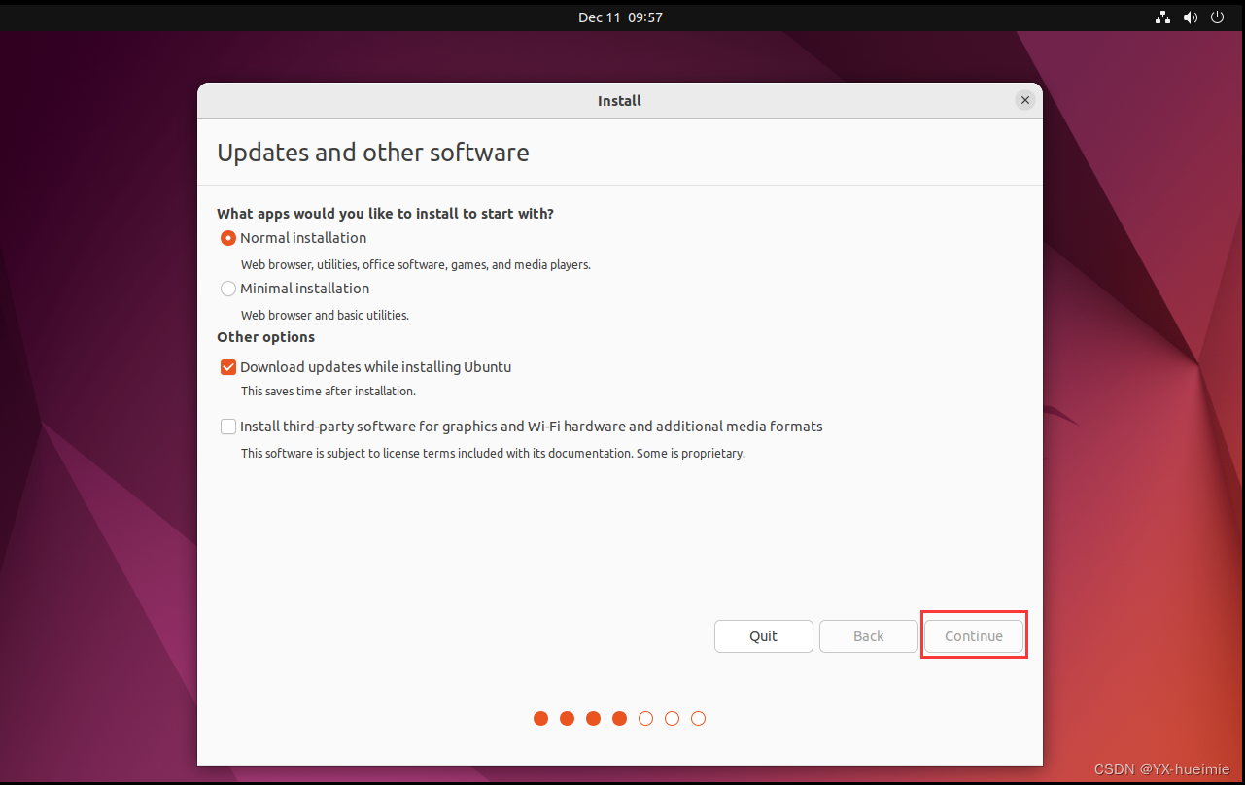Click the second orange progress dot
The image size is (1245, 785).
[567, 718]
